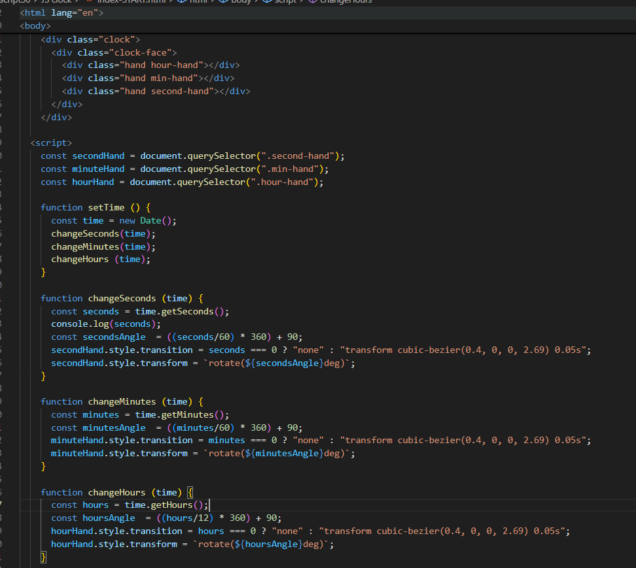Open the script breadcrumb dropdown

click(284, 2)
